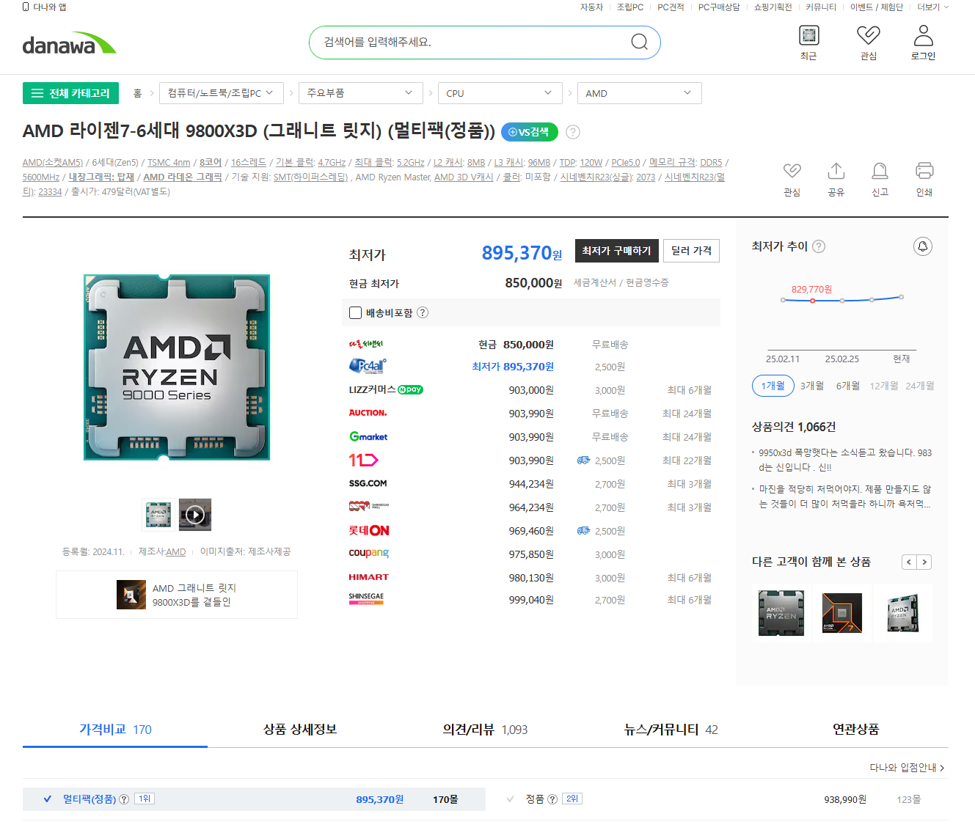Click the 로그인 person icon
This screenshot has height=833, width=975.
tap(923, 35)
